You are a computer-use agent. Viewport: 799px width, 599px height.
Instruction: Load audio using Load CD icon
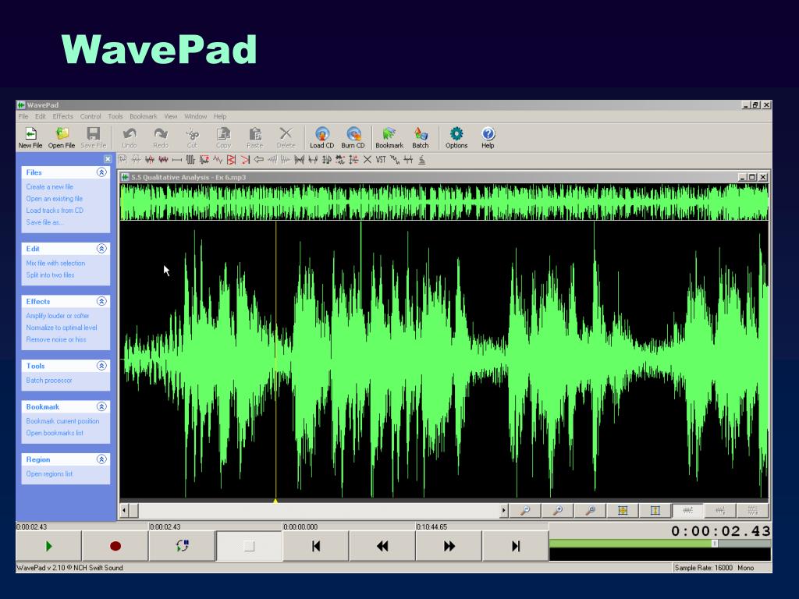pyautogui.click(x=322, y=138)
